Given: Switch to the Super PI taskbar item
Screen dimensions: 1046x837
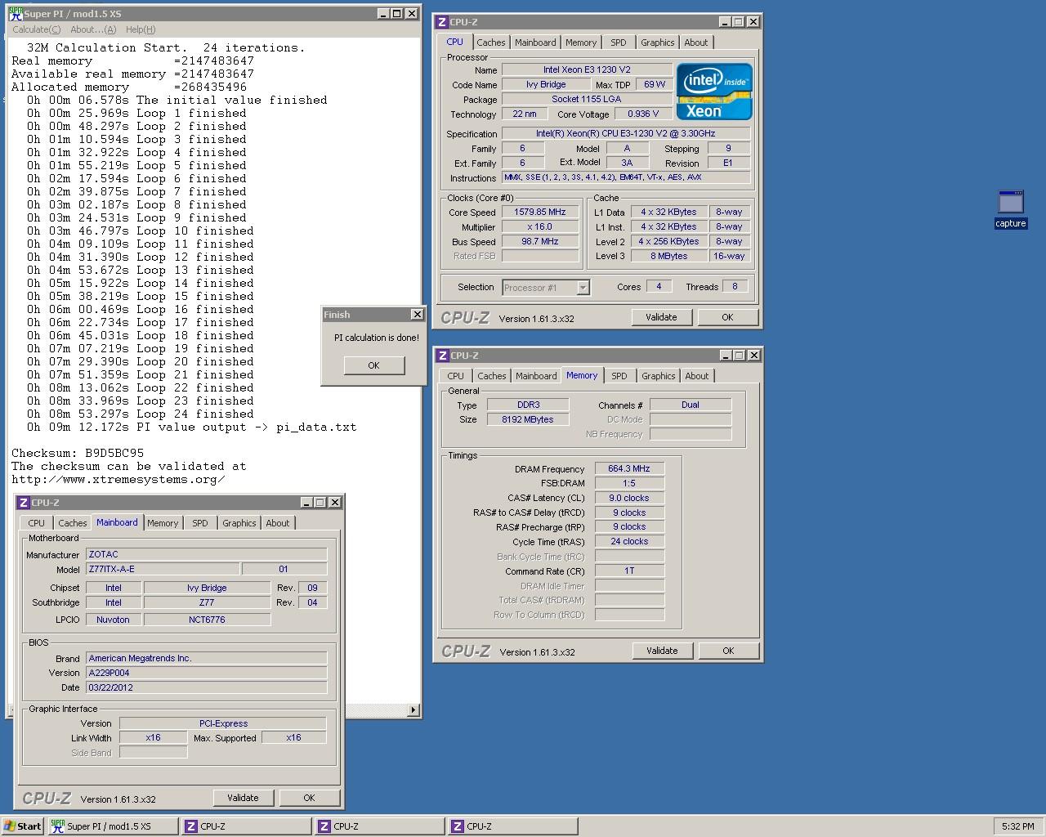Looking at the screenshot, I should tap(112, 826).
